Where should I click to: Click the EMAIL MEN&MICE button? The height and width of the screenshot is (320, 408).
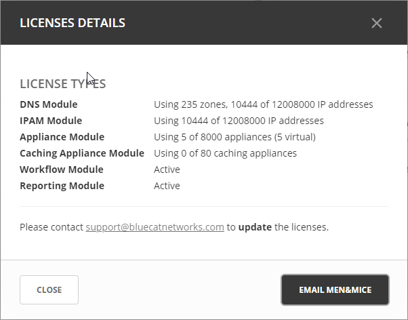[335, 289]
